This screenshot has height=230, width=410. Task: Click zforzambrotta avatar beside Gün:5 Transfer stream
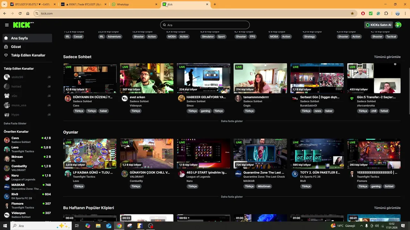pos(352,98)
